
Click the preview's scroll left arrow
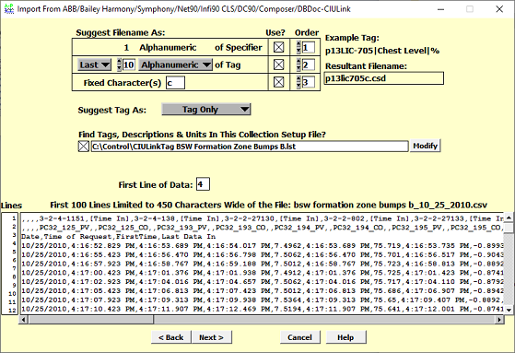pyautogui.click(x=23, y=320)
